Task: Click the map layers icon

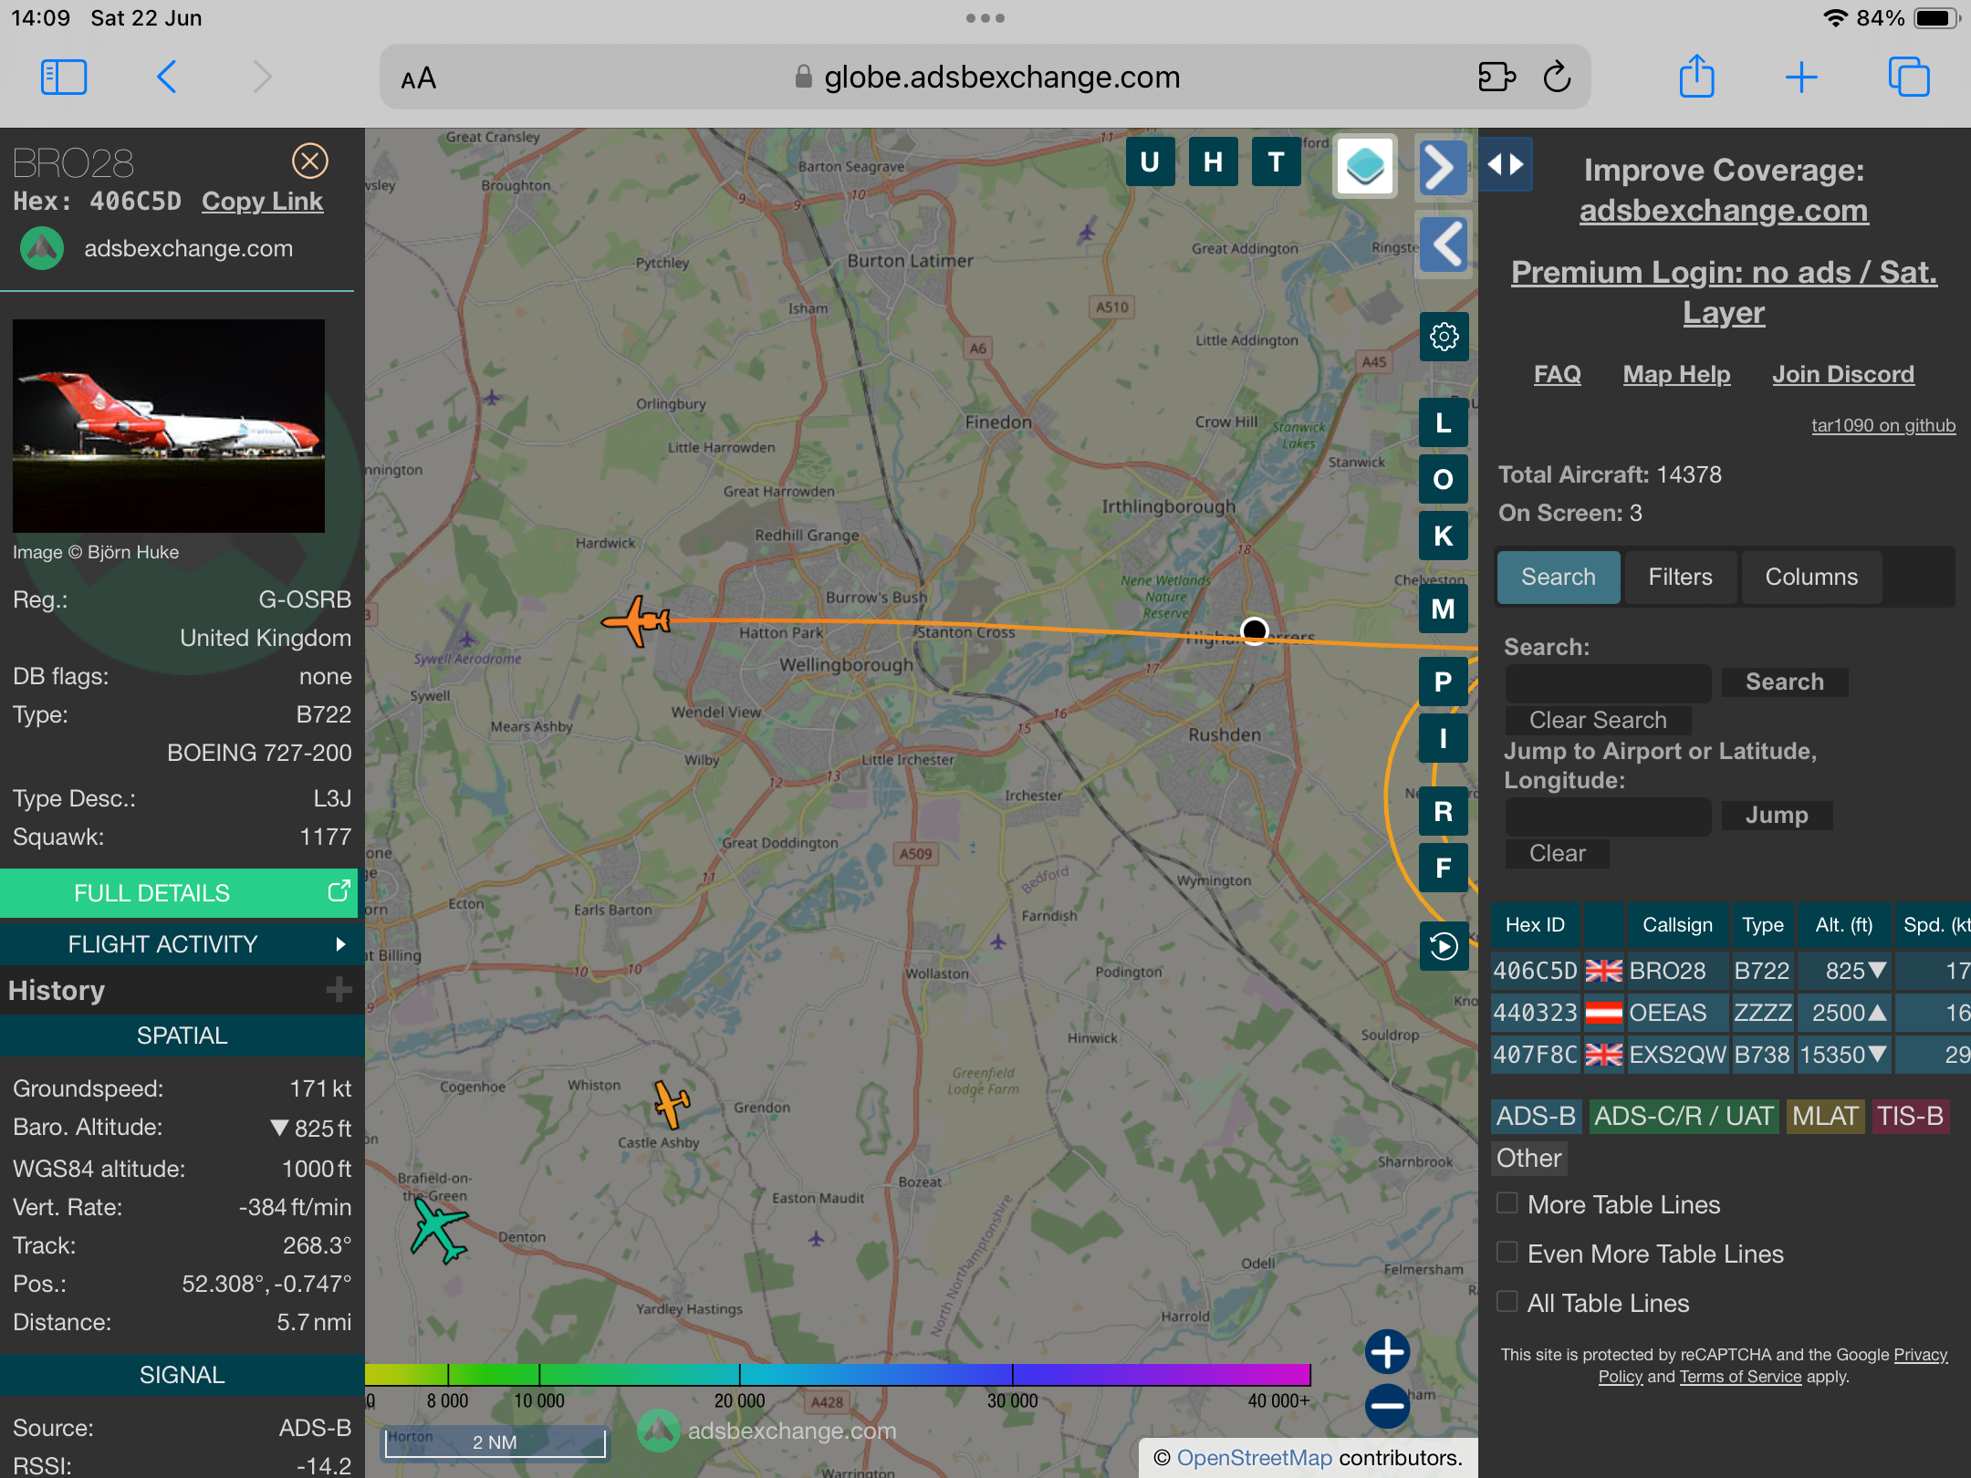Action: [1365, 166]
